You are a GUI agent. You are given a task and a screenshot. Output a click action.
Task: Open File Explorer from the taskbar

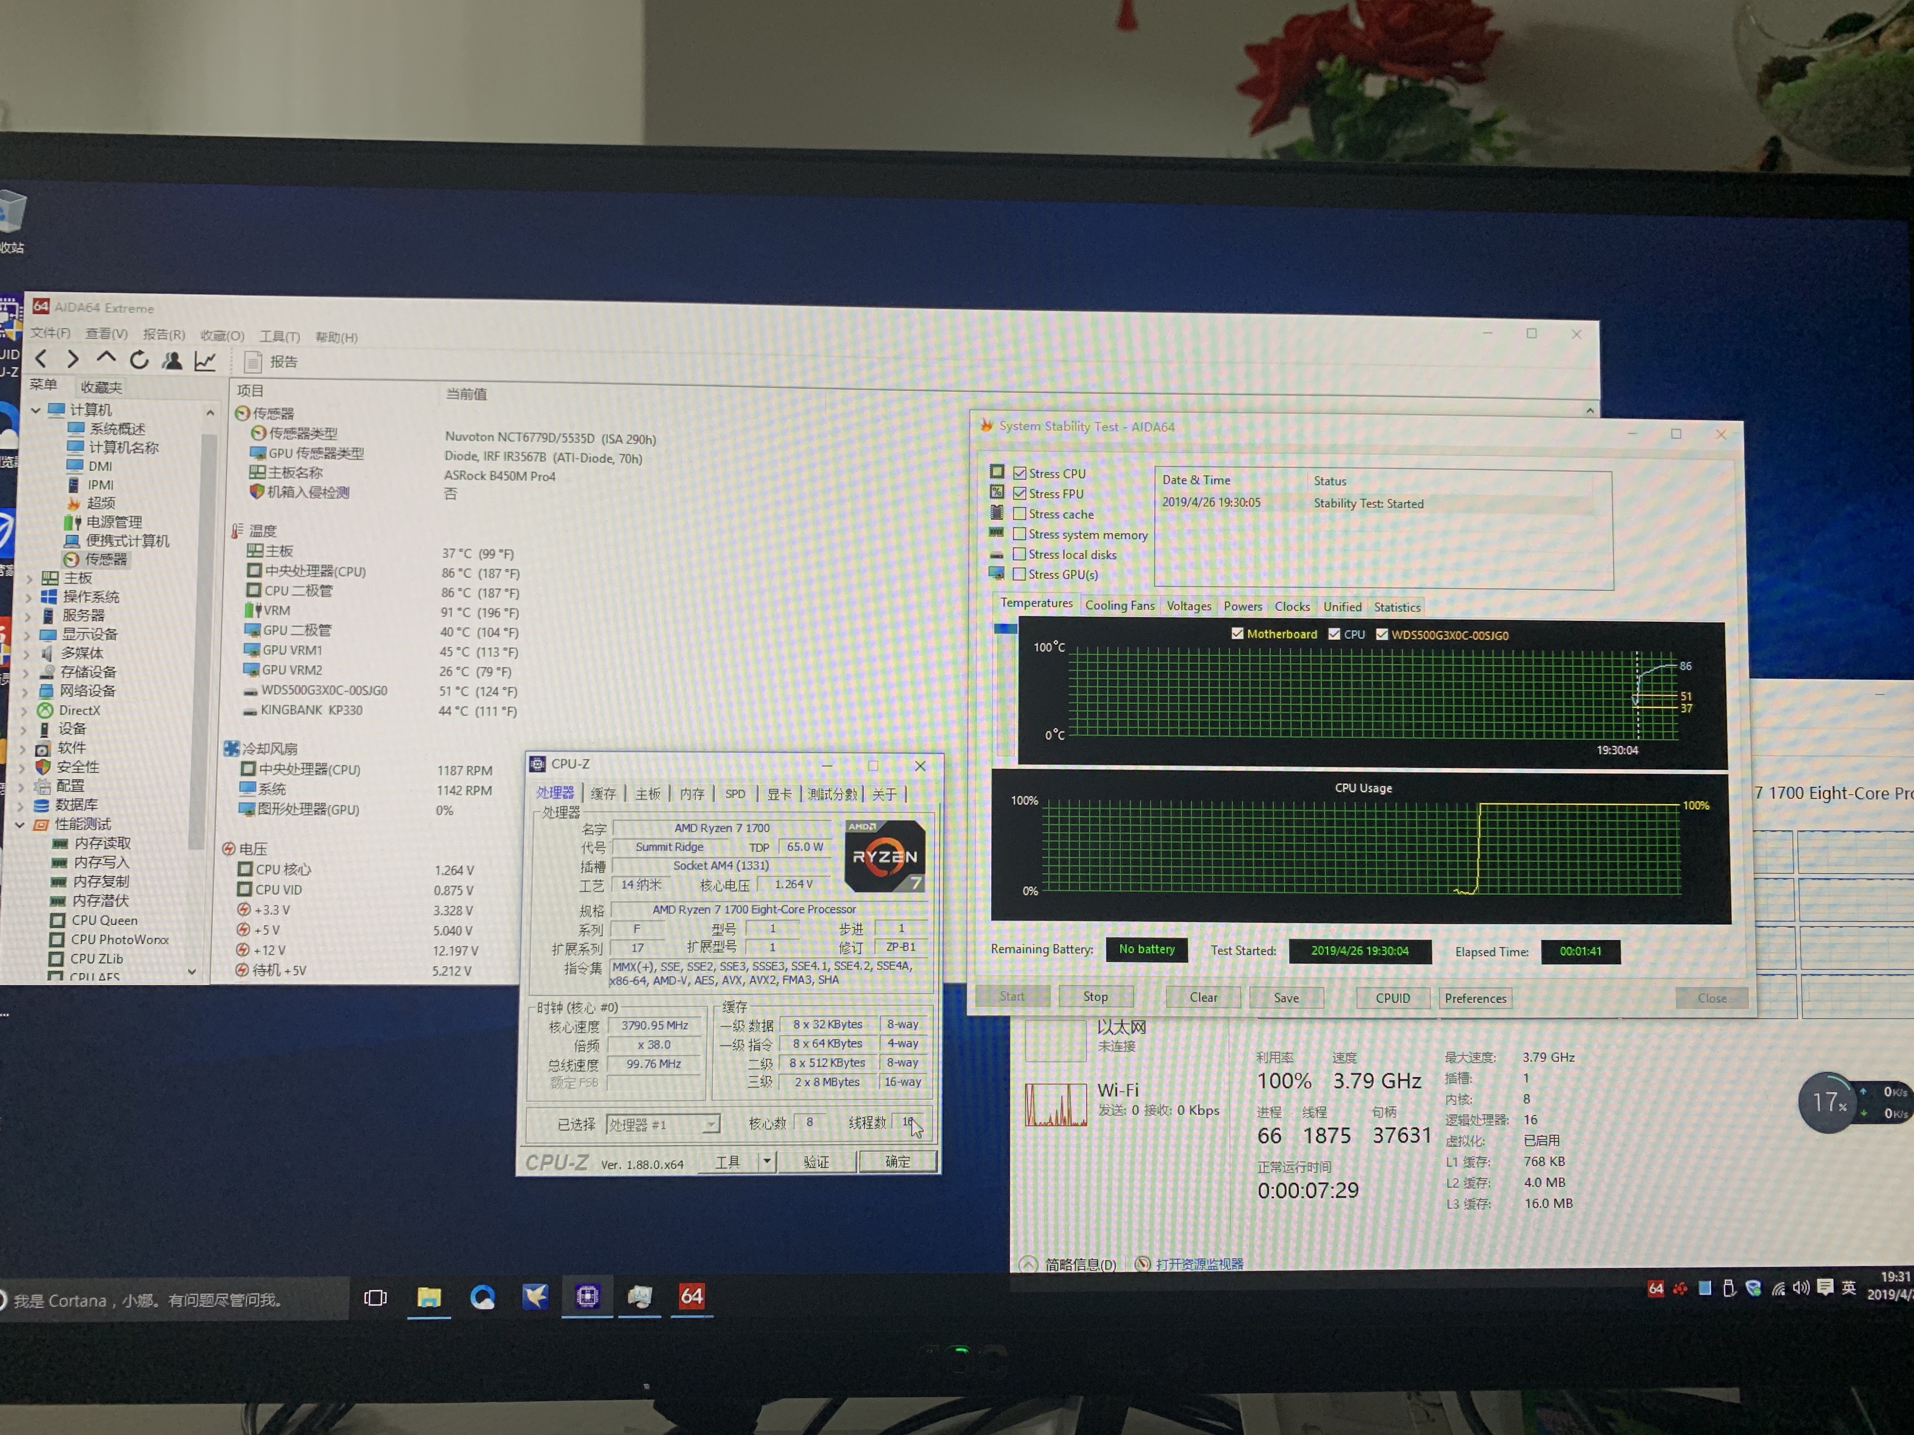(x=429, y=1296)
